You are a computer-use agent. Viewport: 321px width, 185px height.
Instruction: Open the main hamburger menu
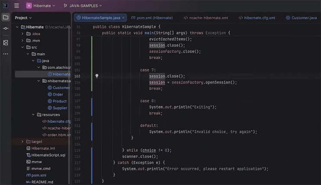16,6
